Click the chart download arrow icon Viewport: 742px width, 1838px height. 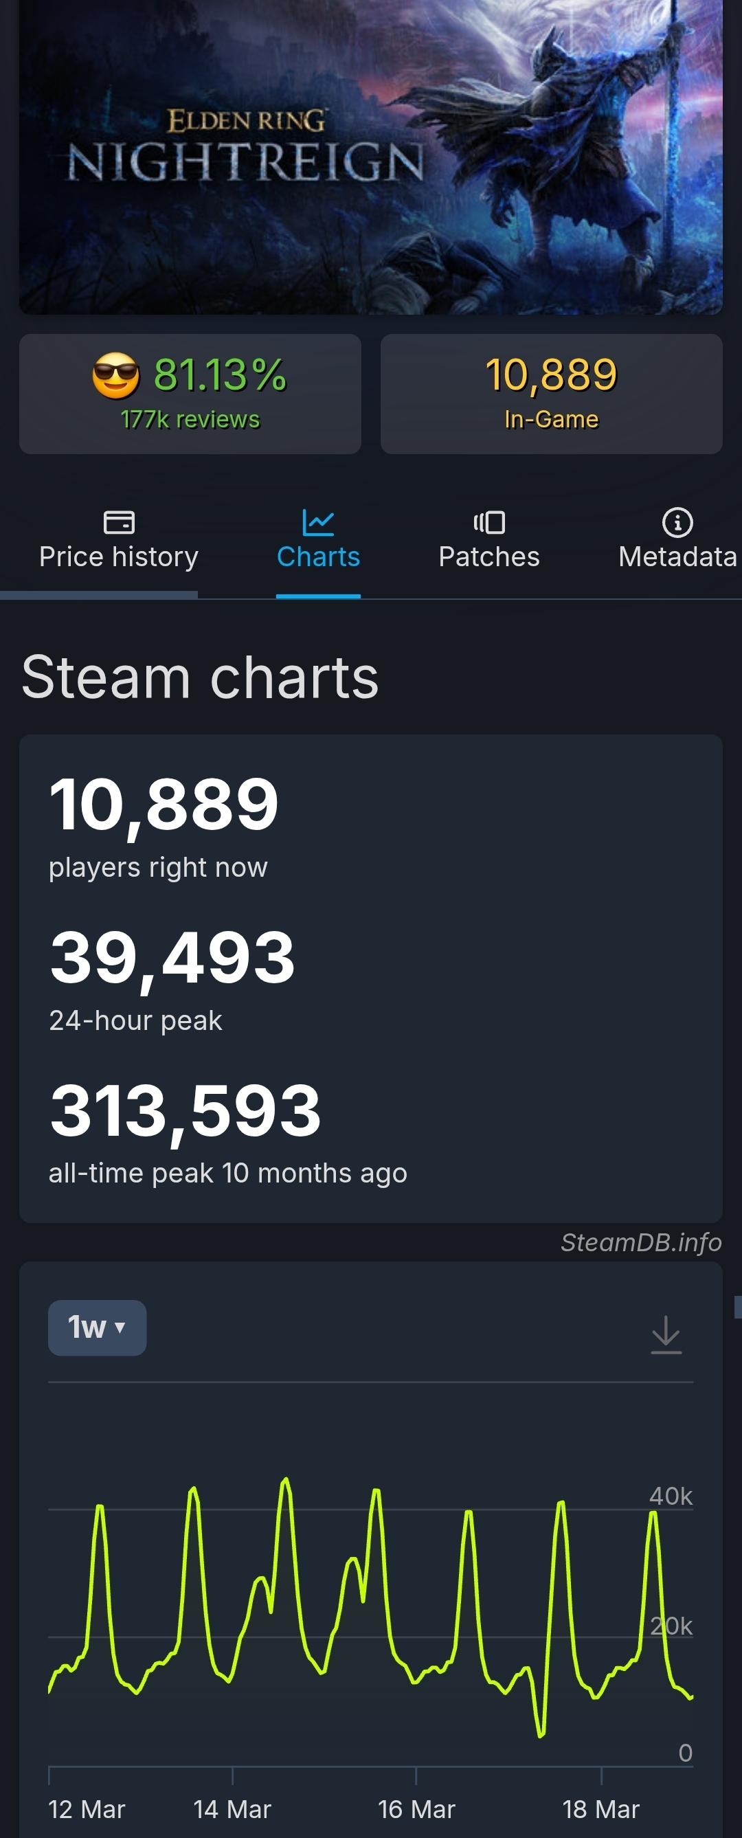coord(666,1334)
